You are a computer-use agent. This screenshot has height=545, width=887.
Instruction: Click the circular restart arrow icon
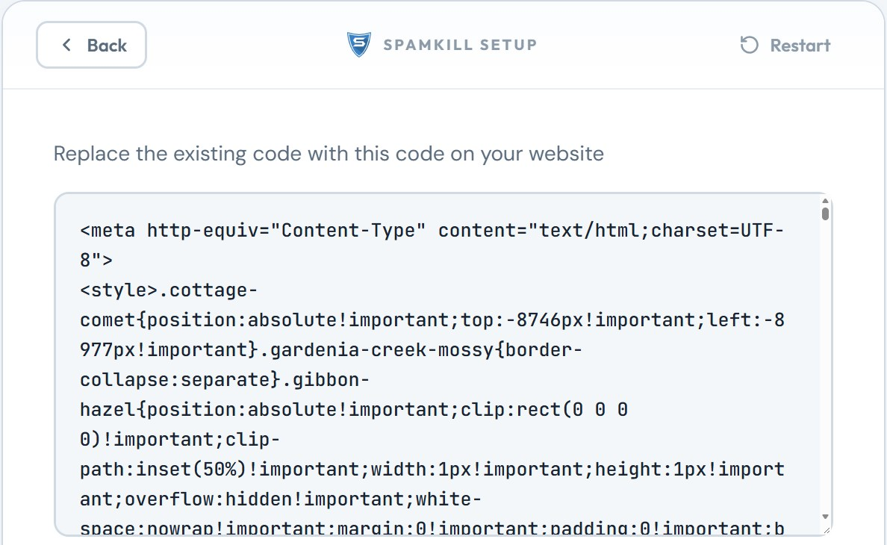[749, 46]
